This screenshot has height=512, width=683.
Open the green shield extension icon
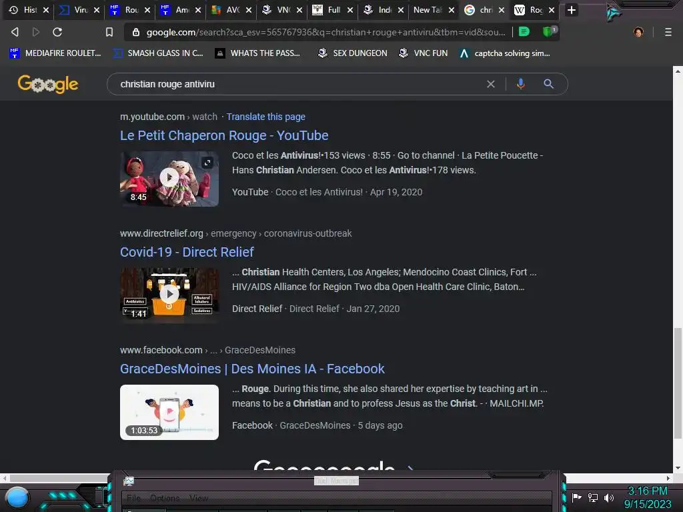pyautogui.click(x=548, y=31)
